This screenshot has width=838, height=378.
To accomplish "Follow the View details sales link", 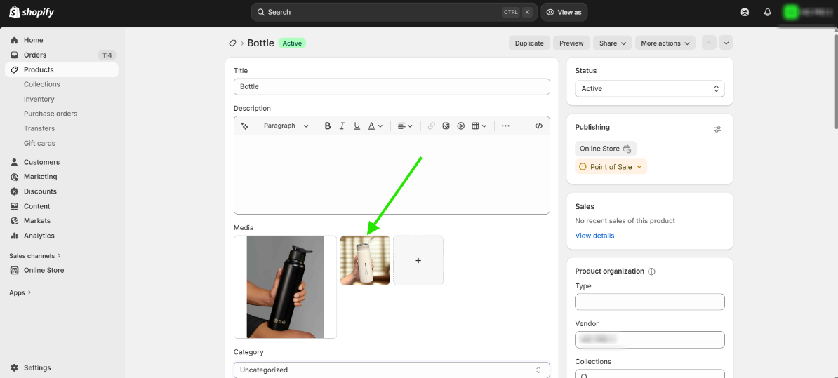I will pyautogui.click(x=594, y=236).
